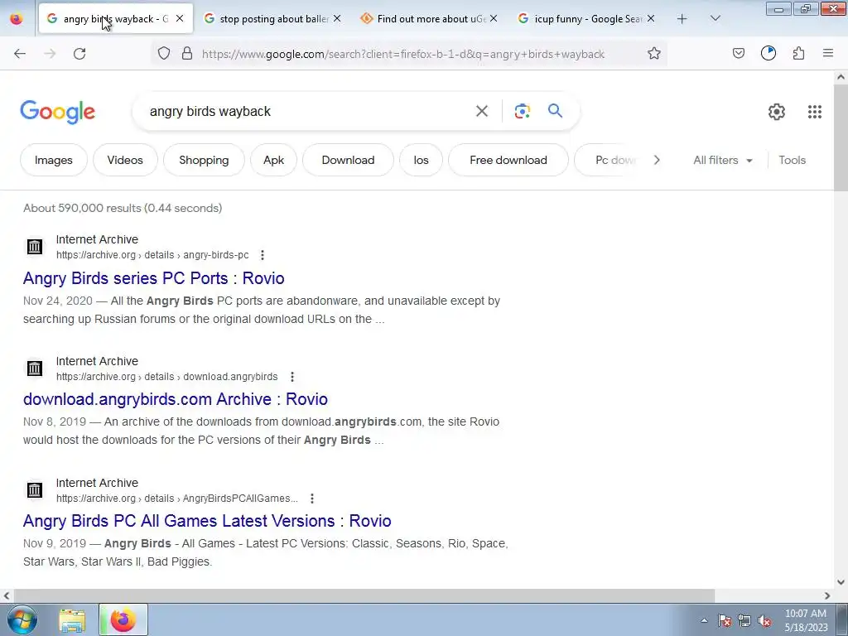Open the network tray icon
Viewport: 848px width, 636px height.
pyautogui.click(x=744, y=620)
